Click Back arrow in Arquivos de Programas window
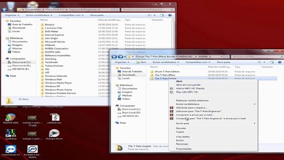The width and height of the screenshot is (284, 160). pos(4,10)
